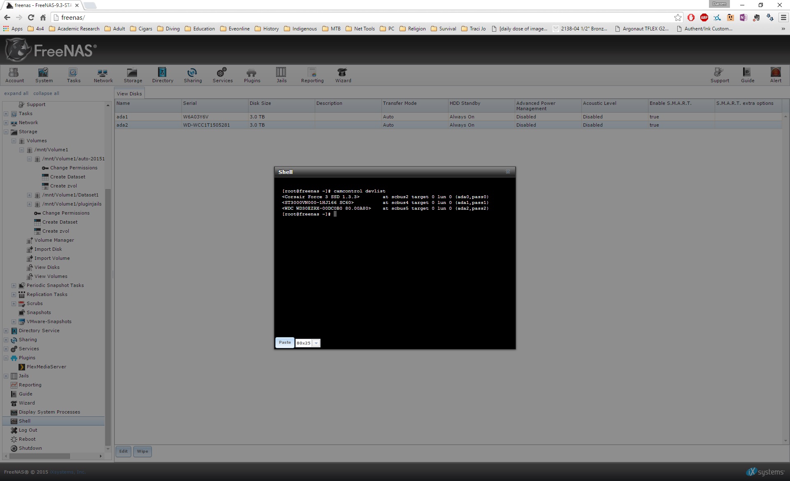The image size is (790, 481).
Task: Click Shutdown in the sidebar
Action: pyautogui.click(x=30, y=448)
